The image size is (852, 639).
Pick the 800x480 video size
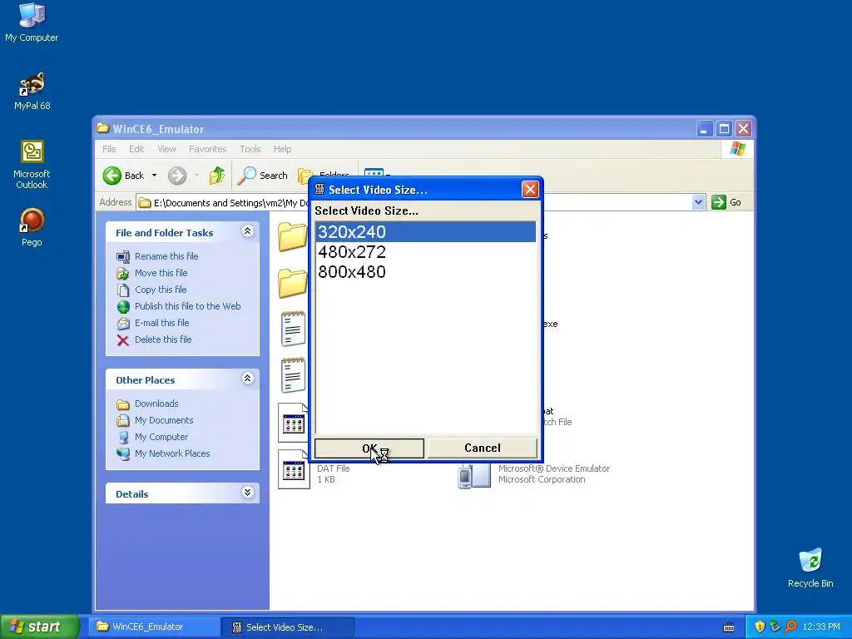425,272
